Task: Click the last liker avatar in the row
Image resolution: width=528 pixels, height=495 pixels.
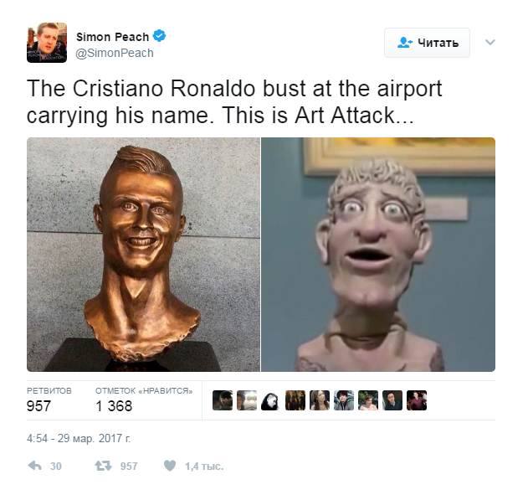Action: [417, 400]
